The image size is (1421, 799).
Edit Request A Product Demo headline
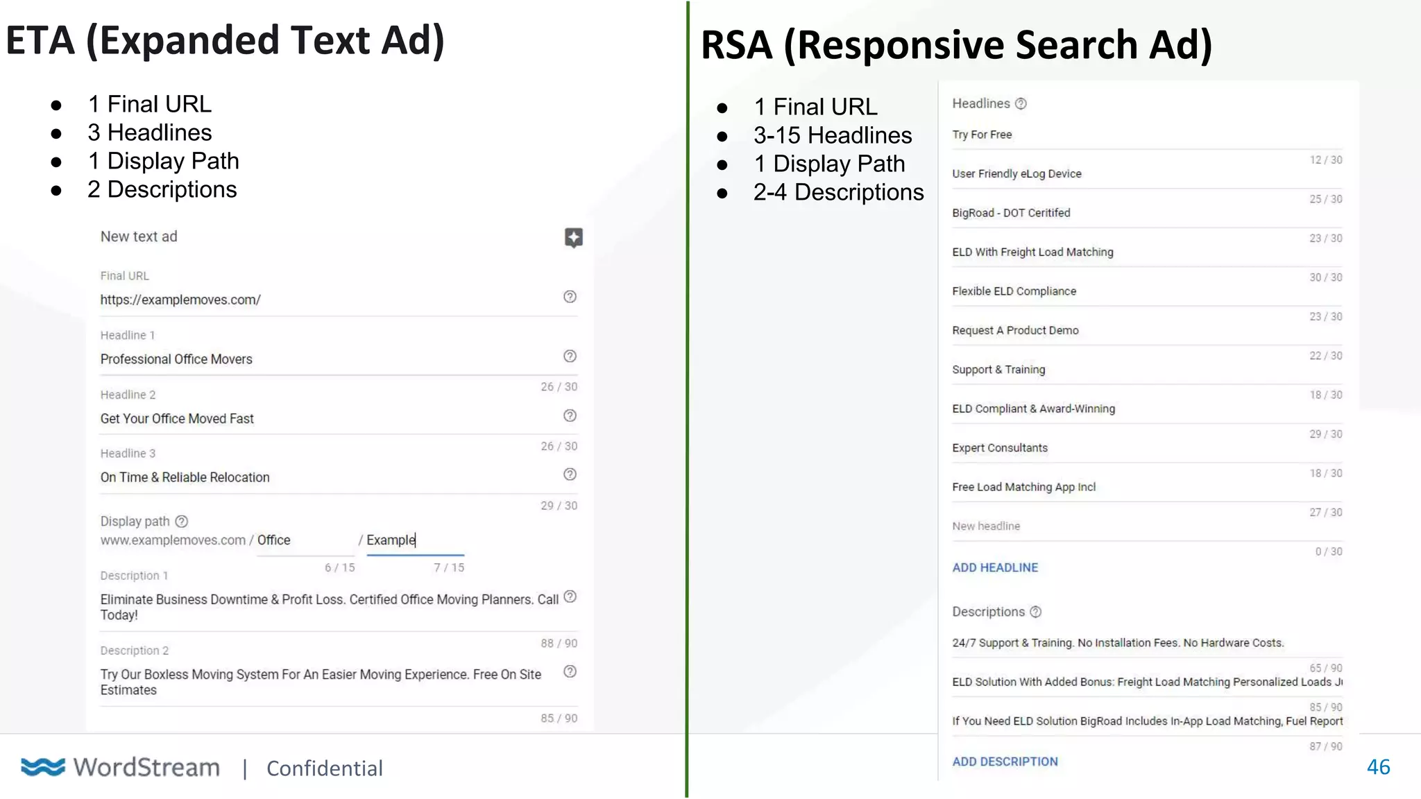coord(1147,330)
